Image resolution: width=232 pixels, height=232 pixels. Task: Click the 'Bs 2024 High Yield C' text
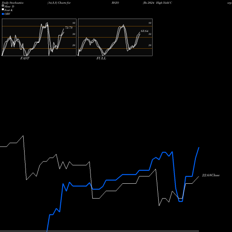[157, 3]
